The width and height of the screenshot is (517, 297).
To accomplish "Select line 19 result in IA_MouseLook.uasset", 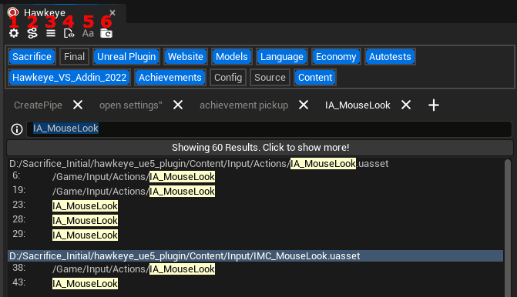I will (x=133, y=192).
